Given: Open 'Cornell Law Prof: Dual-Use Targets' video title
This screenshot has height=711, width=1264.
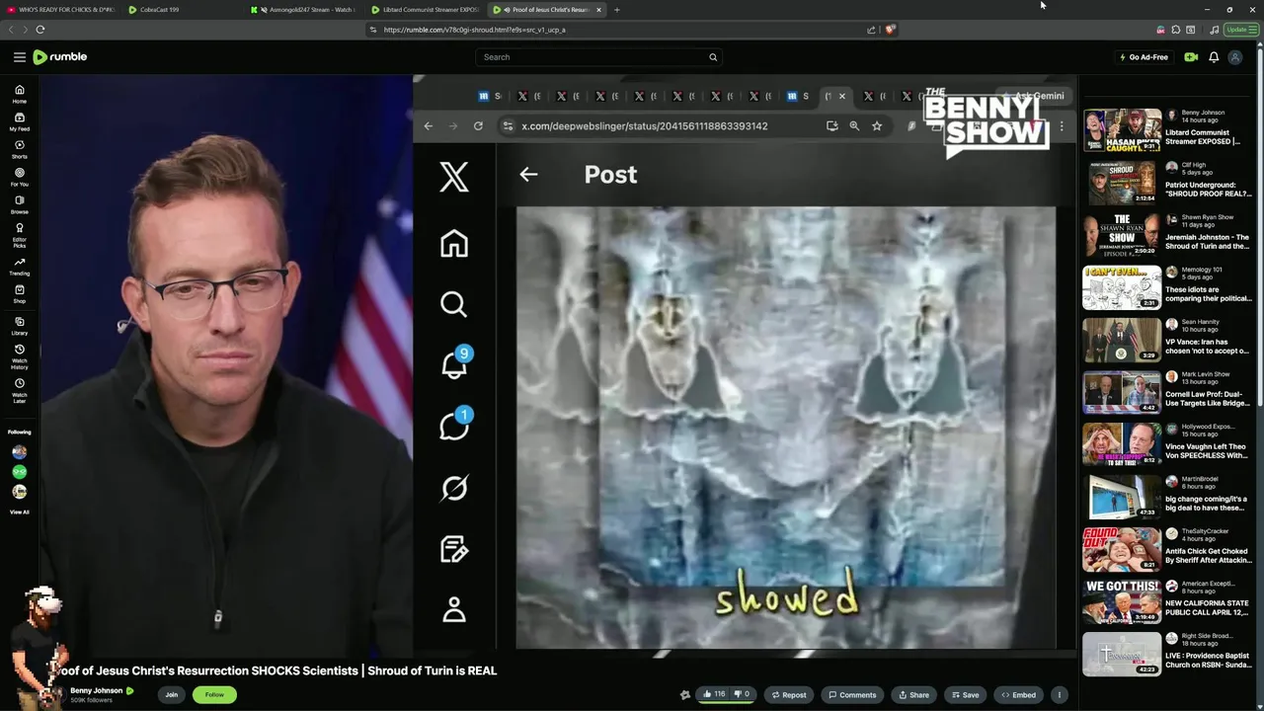Looking at the screenshot, I should pos(1208,398).
